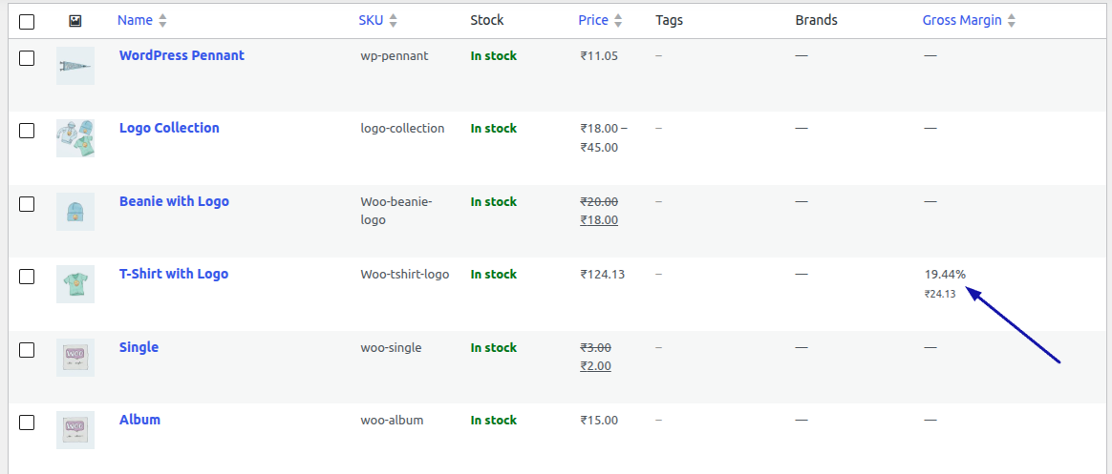The width and height of the screenshot is (1112, 474).
Task: Open the T-Shirt with Logo product
Action: click(174, 274)
